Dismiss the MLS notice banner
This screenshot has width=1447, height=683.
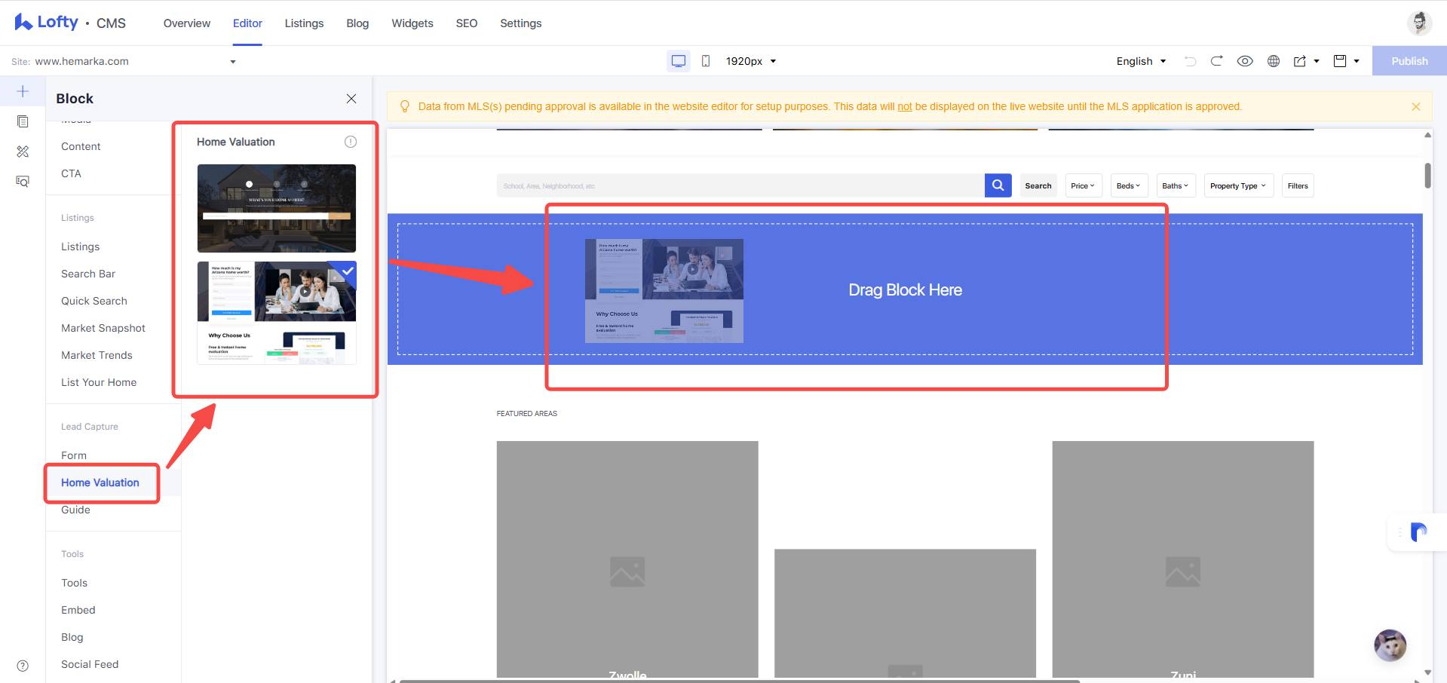coord(1416,106)
